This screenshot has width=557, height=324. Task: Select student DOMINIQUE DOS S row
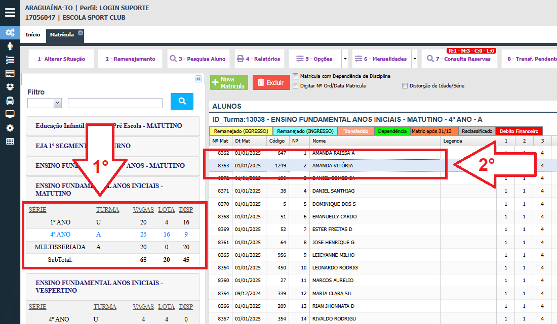(383, 204)
